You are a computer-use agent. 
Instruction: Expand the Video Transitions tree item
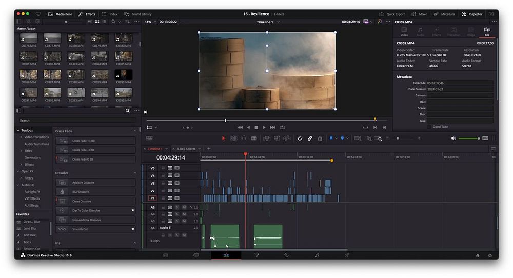click(21, 137)
